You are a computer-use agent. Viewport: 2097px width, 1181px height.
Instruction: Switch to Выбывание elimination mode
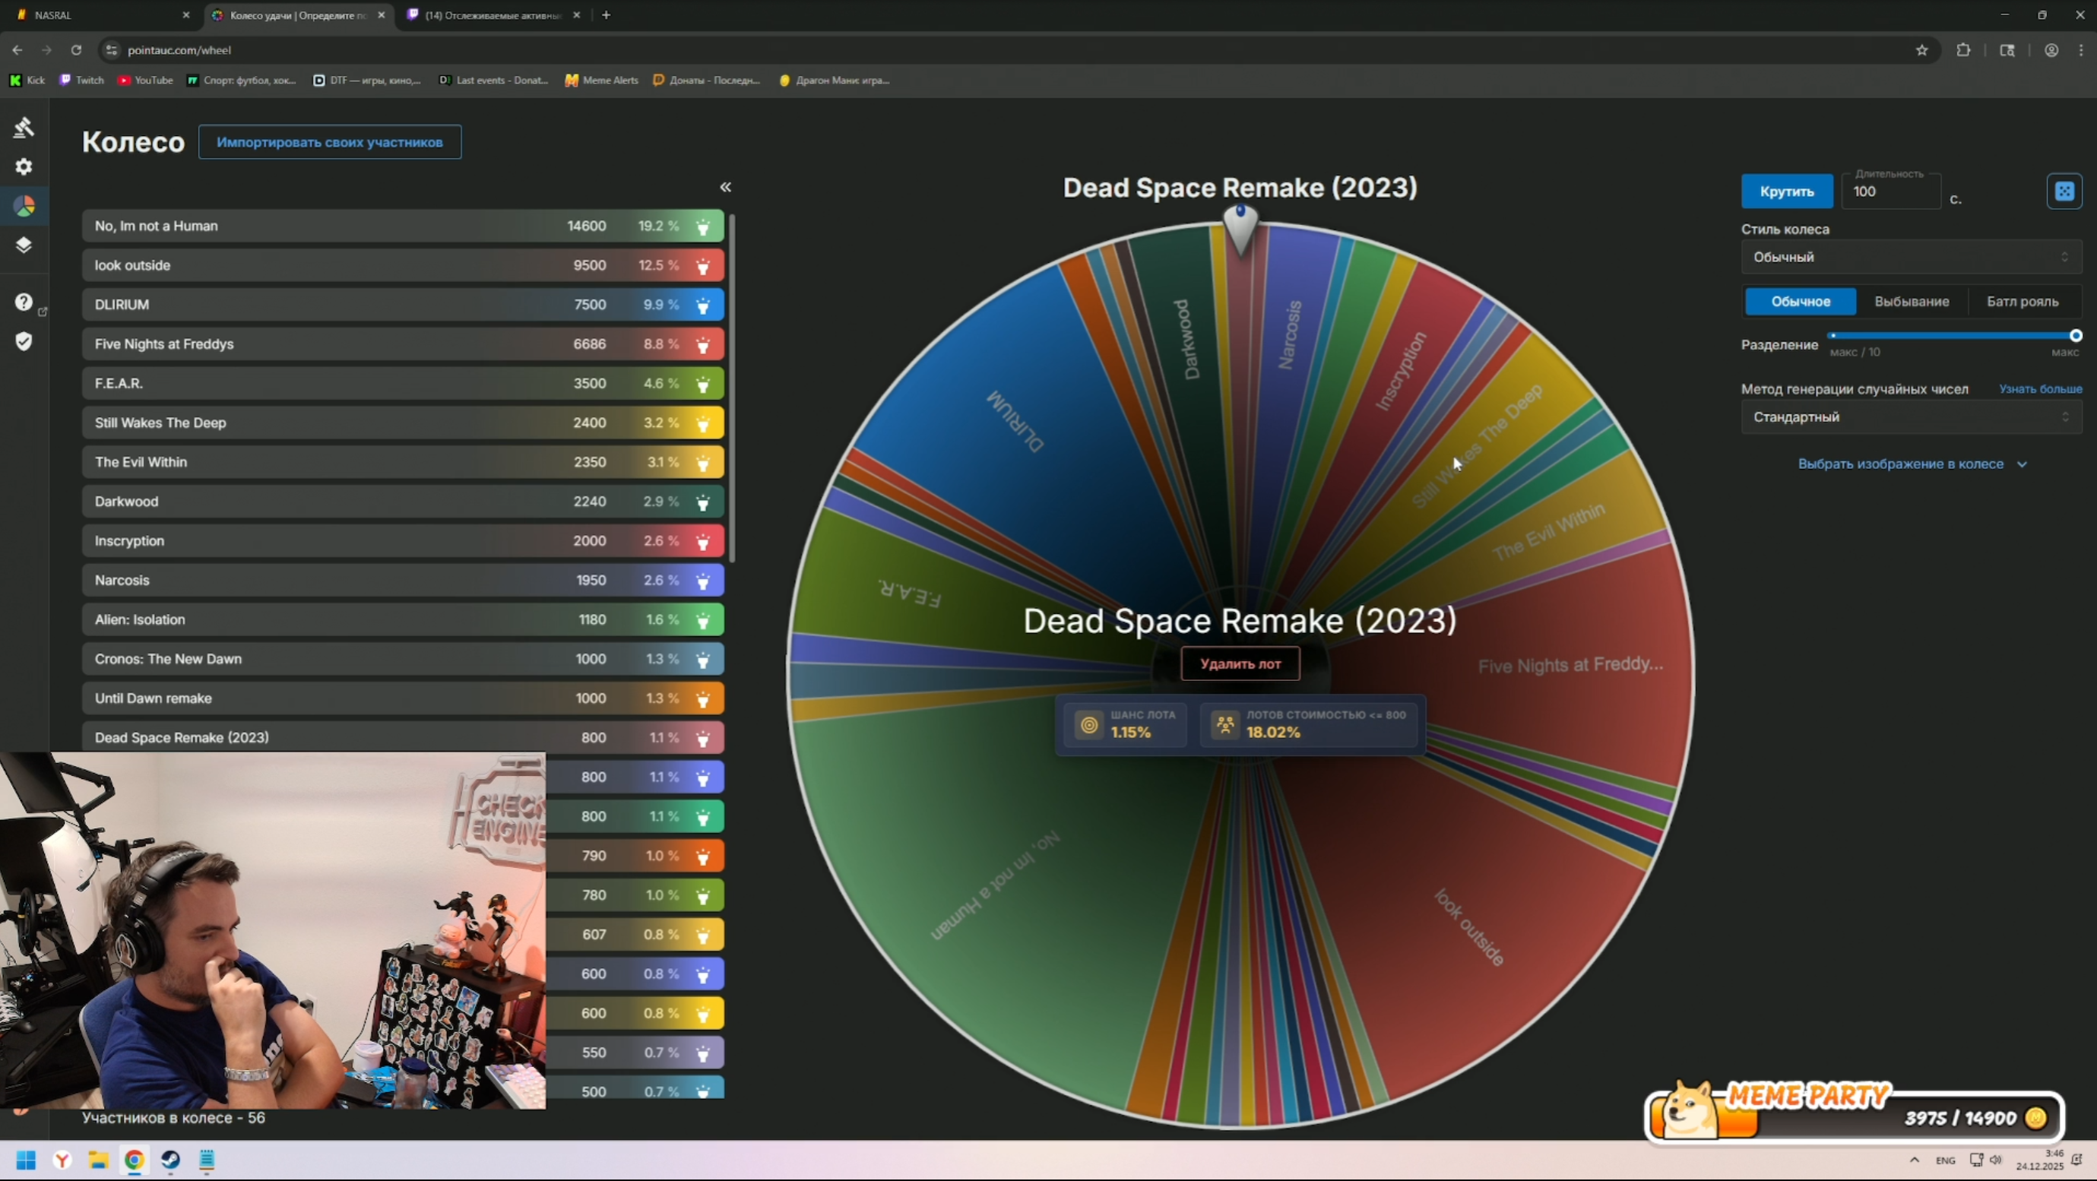click(1912, 301)
